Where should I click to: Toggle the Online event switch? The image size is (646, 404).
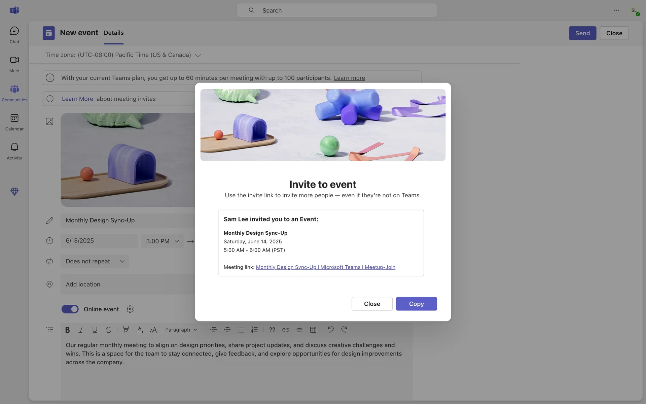pyautogui.click(x=70, y=309)
